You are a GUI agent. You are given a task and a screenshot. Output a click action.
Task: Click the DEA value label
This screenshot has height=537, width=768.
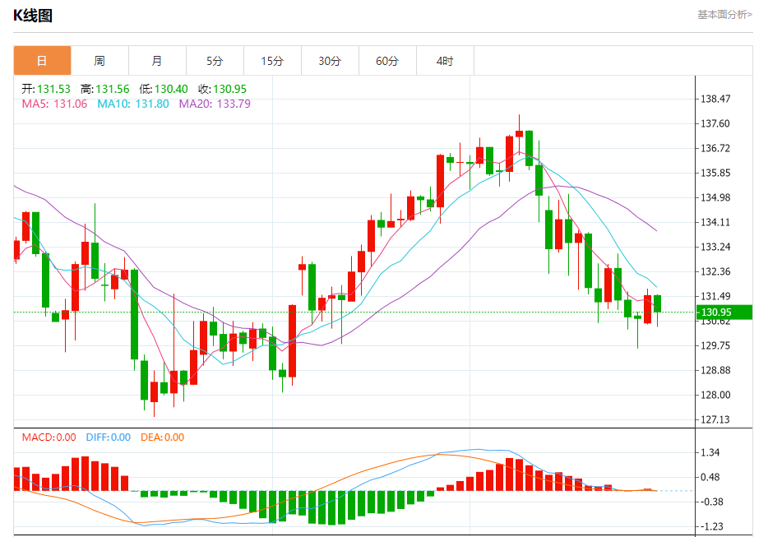coord(162,437)
